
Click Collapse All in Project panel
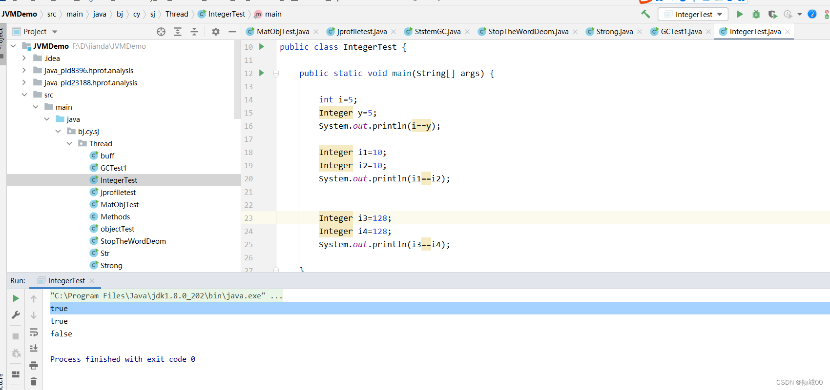[x=194, y=32]
